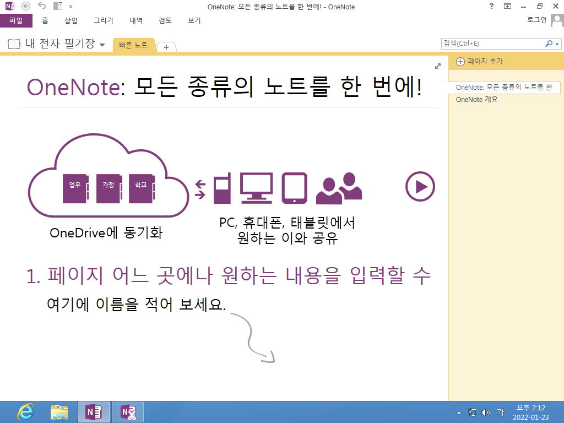Click 페이지 추가 to add a page
The height and width of the screenshot is (423, 564).
click(x=480, y=62)
